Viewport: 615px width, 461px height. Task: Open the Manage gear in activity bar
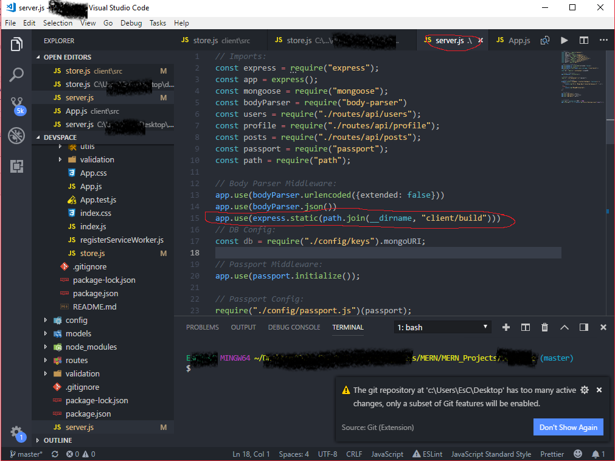point(17,433)
